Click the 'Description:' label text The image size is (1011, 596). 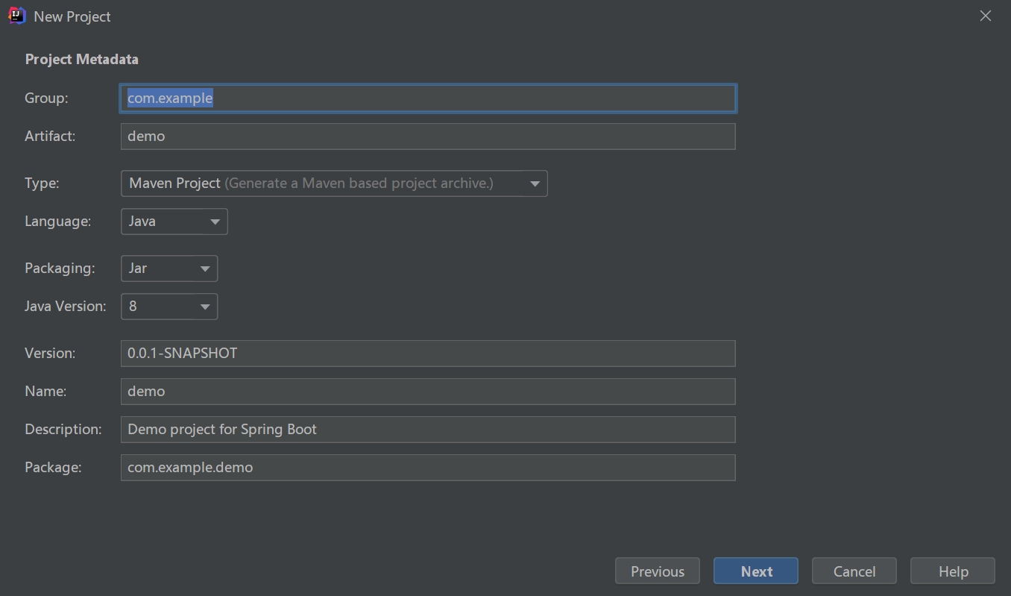tap(63, 430)
